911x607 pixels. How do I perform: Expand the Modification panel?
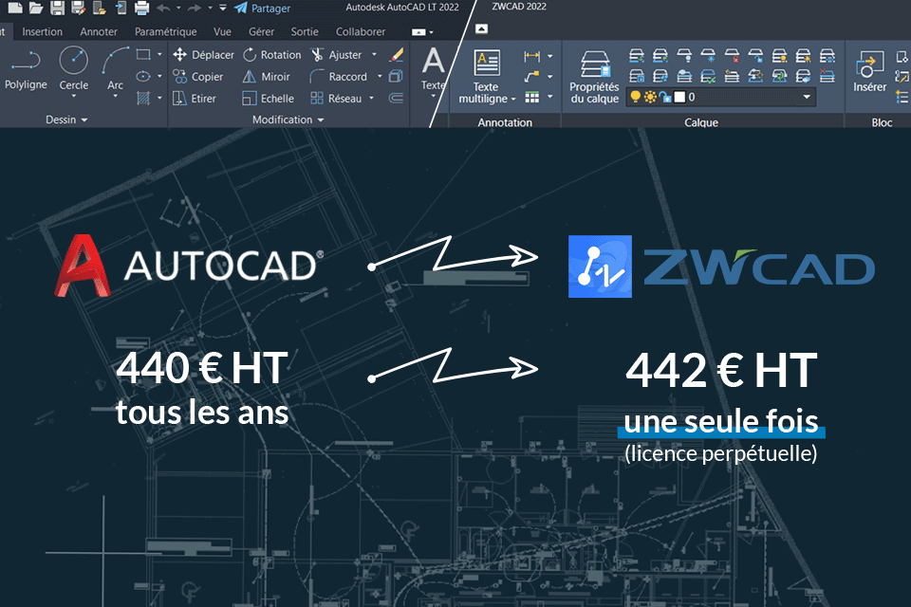[288, 120]
